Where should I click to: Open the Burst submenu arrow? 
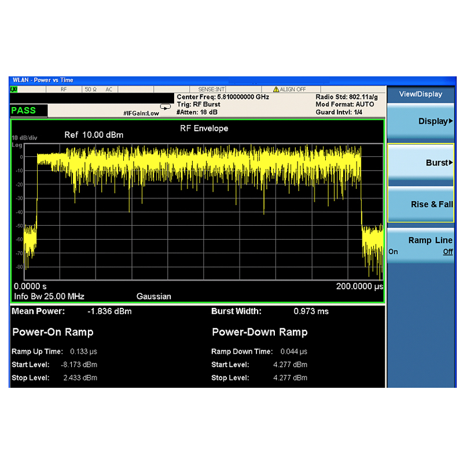[451, 163]
